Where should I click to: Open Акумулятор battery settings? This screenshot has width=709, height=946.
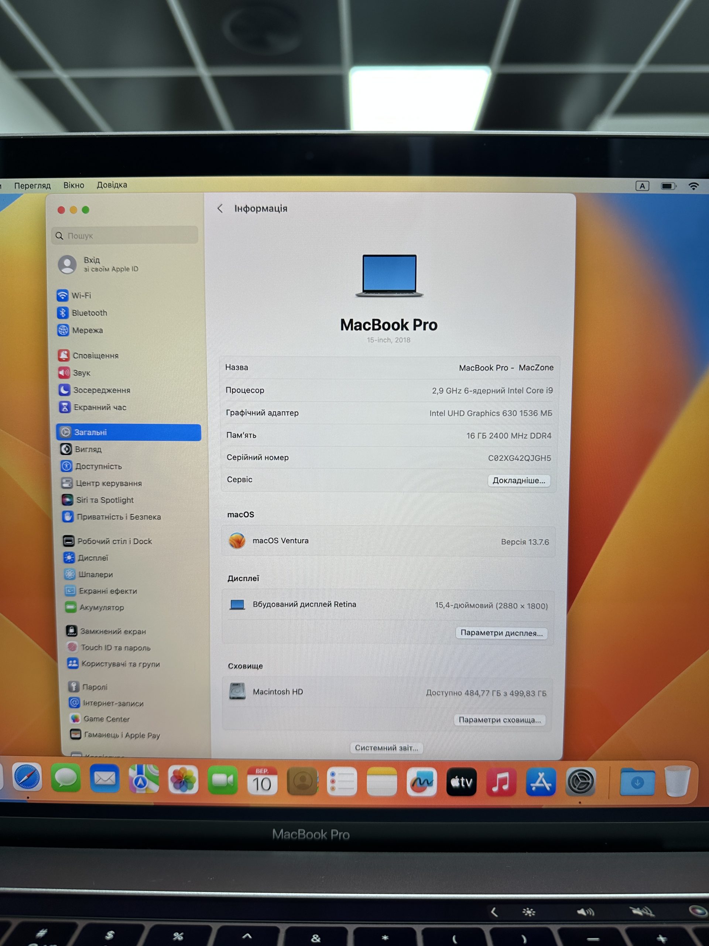95,607
